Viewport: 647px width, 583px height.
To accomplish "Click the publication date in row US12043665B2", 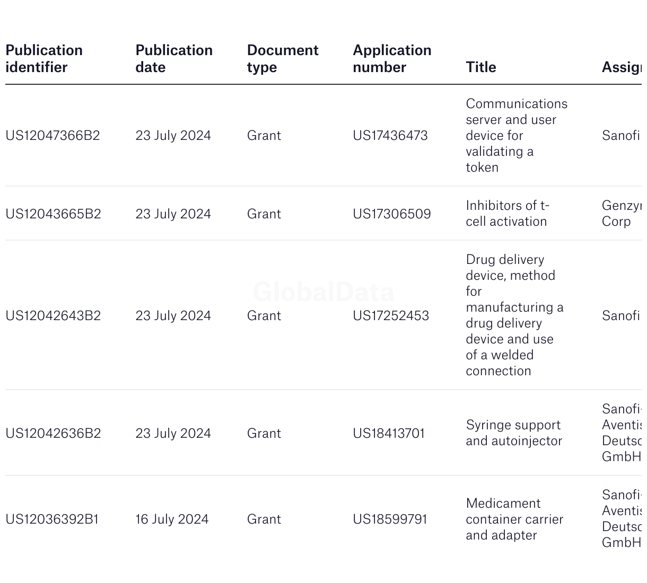I will [173, 214].
